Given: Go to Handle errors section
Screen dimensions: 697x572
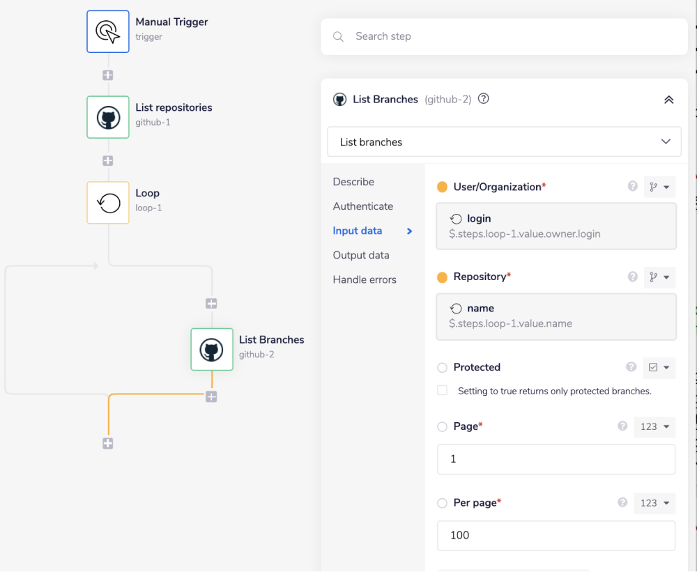Looking at the screenshot, I should (x=364, y=279).
